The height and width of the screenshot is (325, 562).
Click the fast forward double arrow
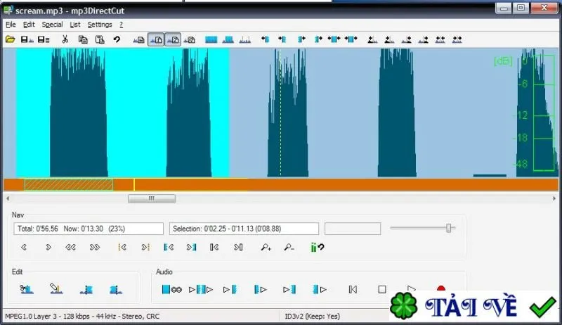coord(95,247)
